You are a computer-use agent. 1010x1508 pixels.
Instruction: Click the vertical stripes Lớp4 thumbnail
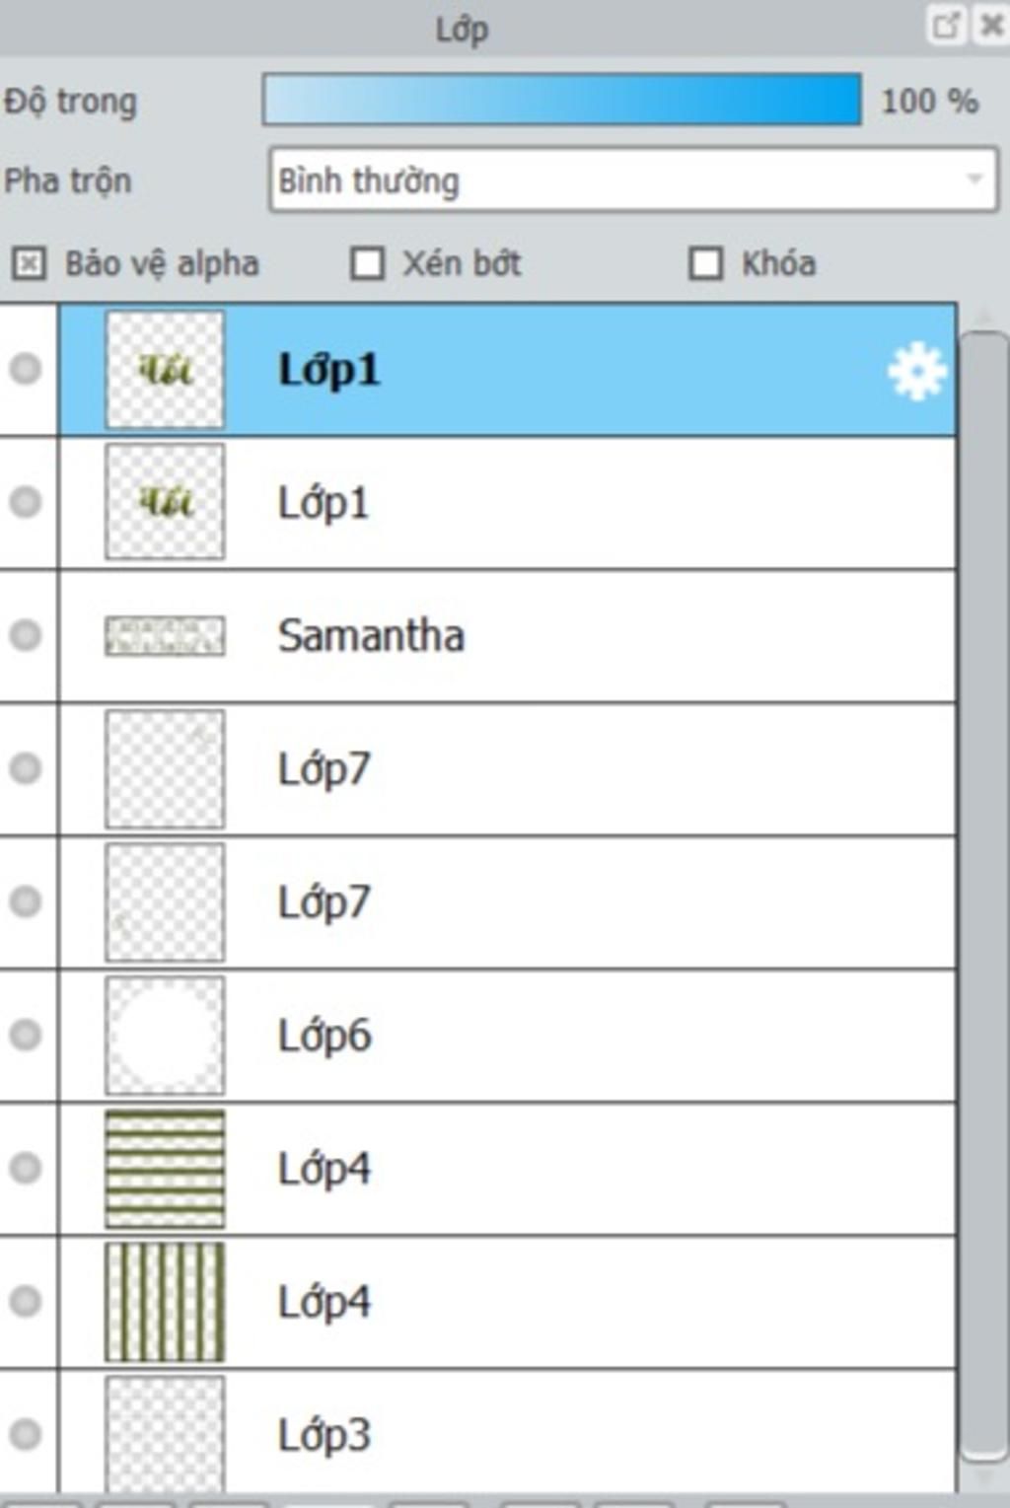(x=165, y=1302)
